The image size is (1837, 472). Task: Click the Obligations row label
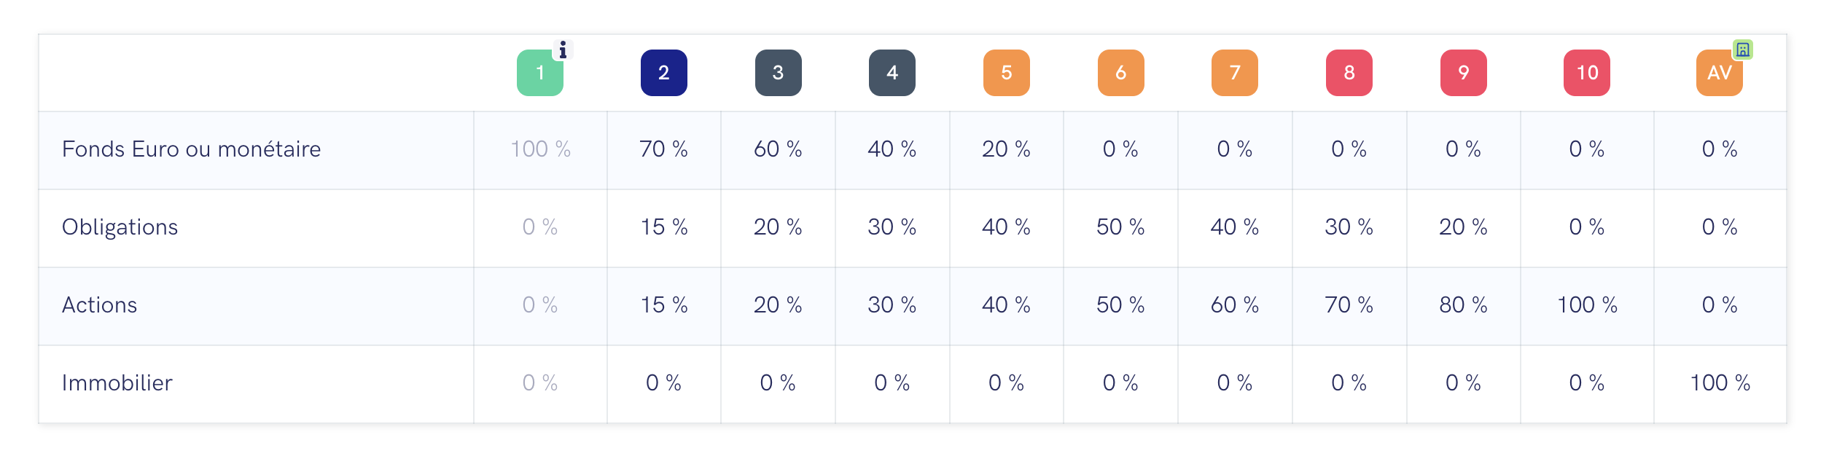[120, 227]
